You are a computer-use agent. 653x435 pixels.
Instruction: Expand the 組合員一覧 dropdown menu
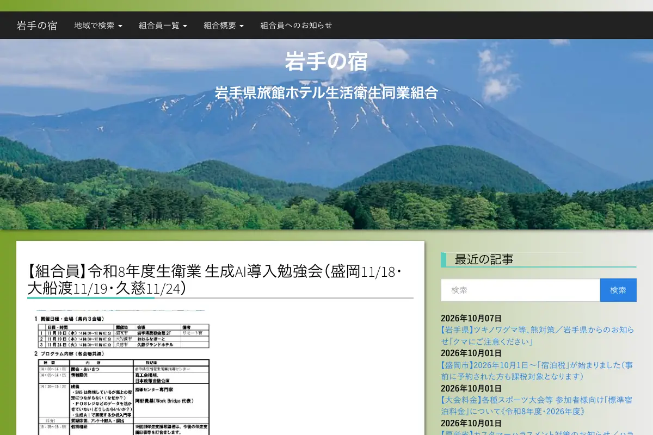(163, 26)
